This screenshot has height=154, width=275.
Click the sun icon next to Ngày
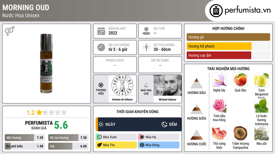(101, 124)
